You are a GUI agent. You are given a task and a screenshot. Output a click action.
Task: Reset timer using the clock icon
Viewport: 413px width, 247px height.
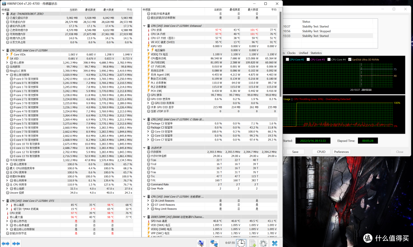(x=241, y=243)
